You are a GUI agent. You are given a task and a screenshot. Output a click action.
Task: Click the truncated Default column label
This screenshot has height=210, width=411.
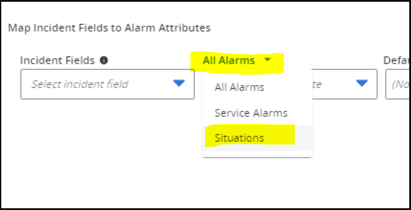click(x=396, y=61)
